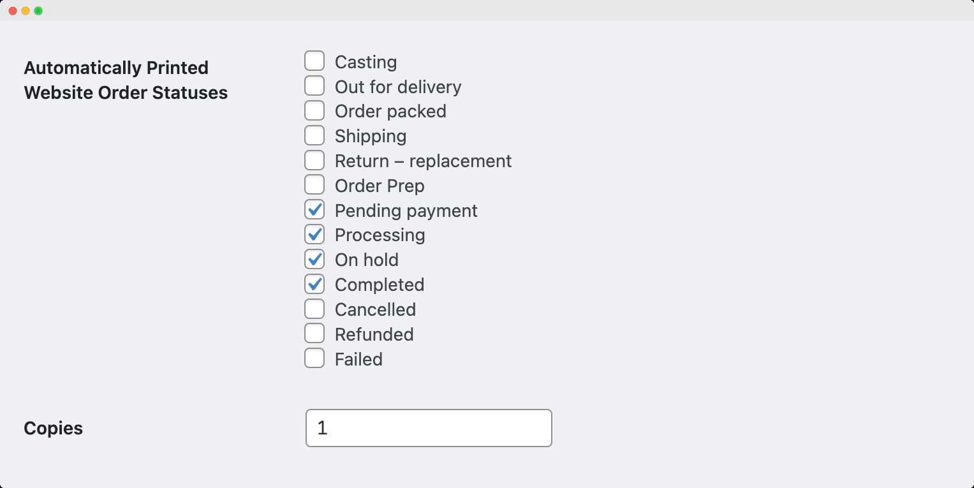Check the Shipping order status
The image size is (974, 488).
tap(314, 135)
